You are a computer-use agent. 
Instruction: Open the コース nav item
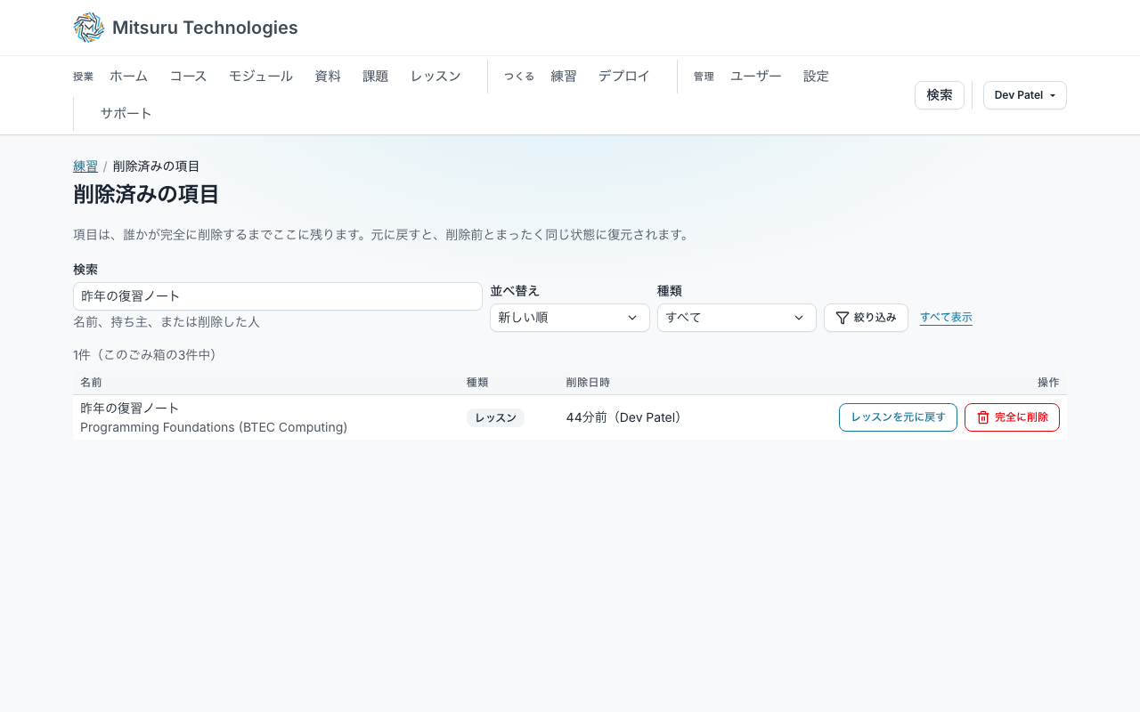click(189, 77)
